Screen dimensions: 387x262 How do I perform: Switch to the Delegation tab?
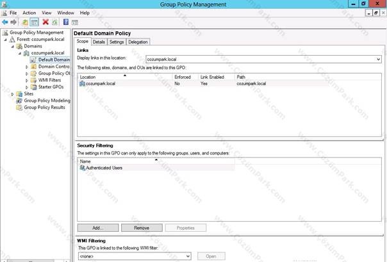click(138, 42)
